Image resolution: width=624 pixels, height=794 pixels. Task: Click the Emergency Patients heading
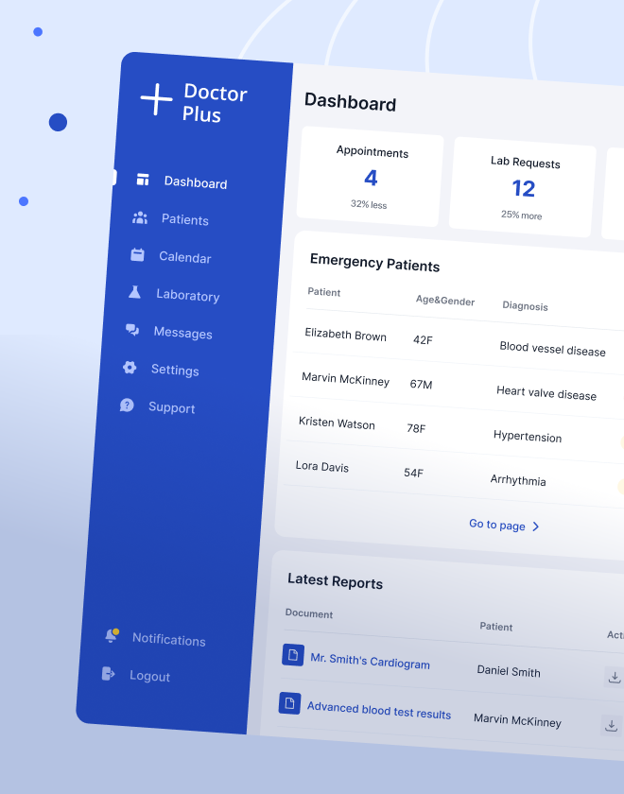(x=374, y=263)
